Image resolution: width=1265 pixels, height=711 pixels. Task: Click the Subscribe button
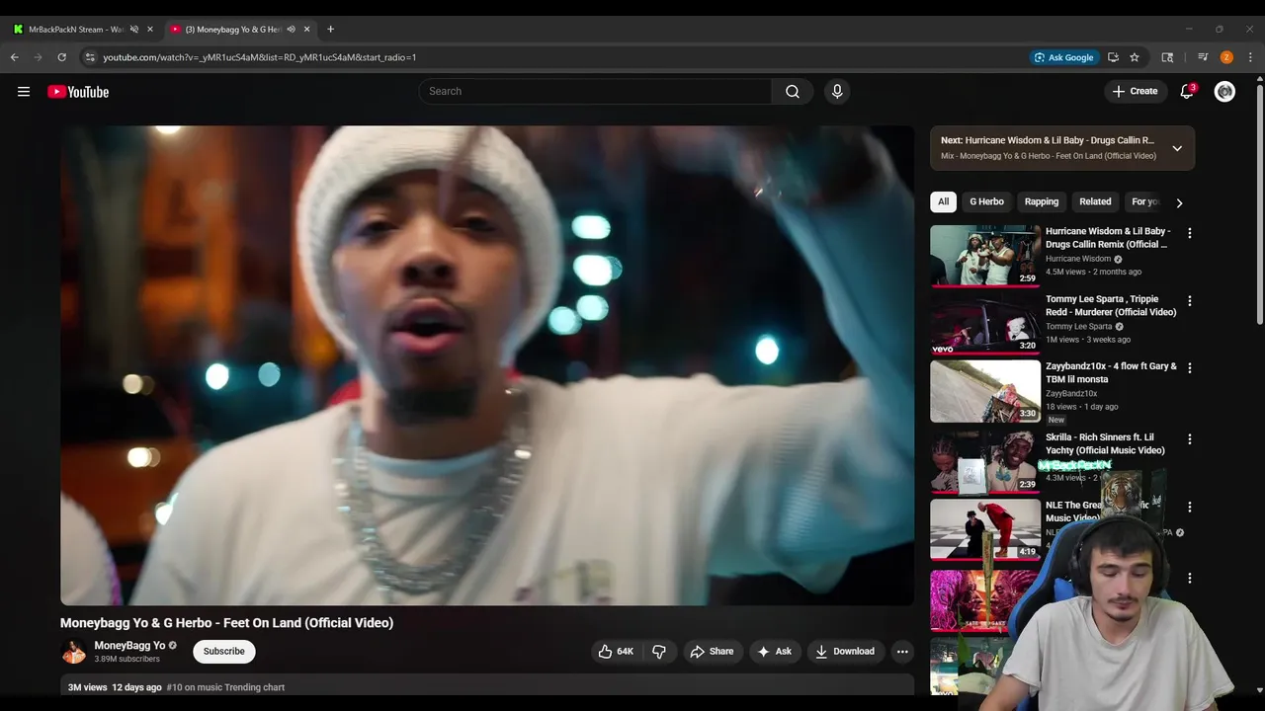[x=224, y=652]
